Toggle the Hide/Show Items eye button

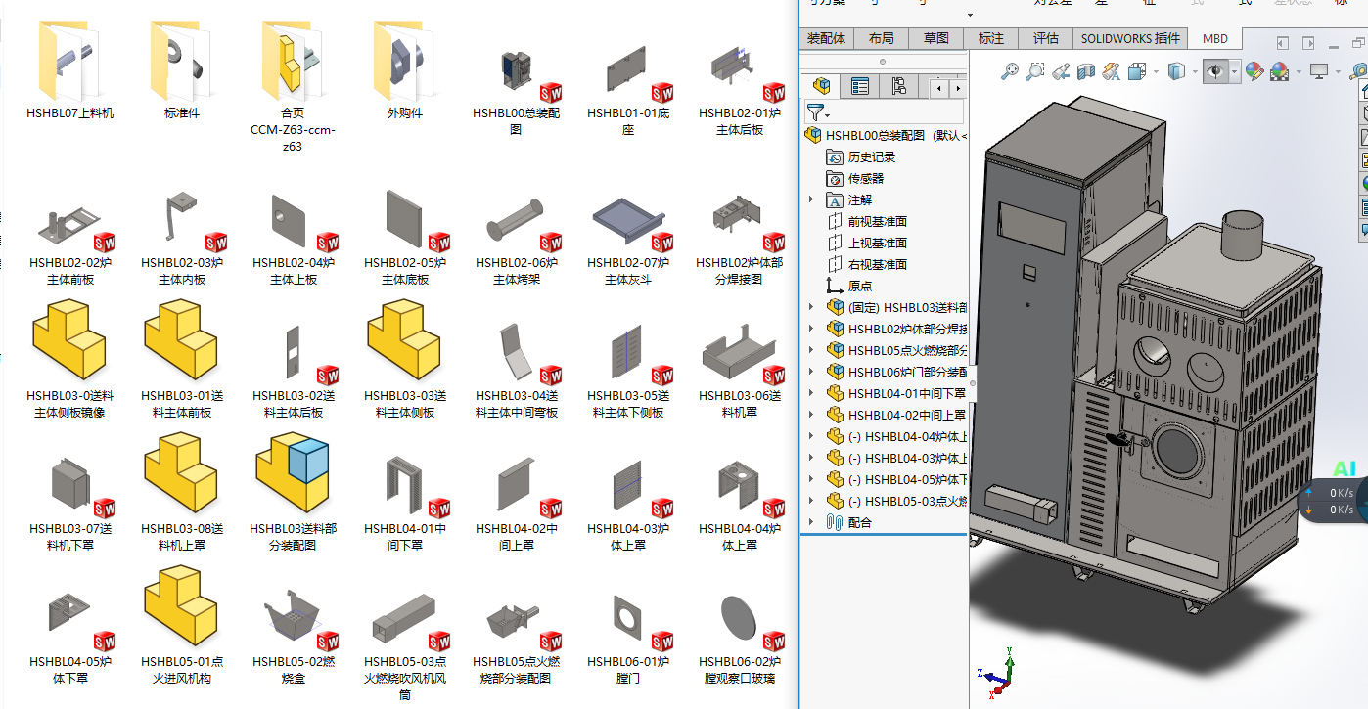(1216, 71)
